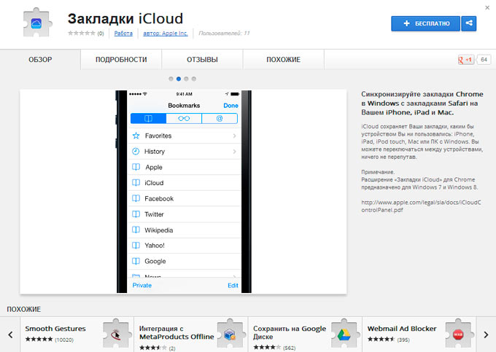Image resolution: width=496 pixels, height=352 pixels.
Task: Select the third screenshot dot
Action: point(186,79)
